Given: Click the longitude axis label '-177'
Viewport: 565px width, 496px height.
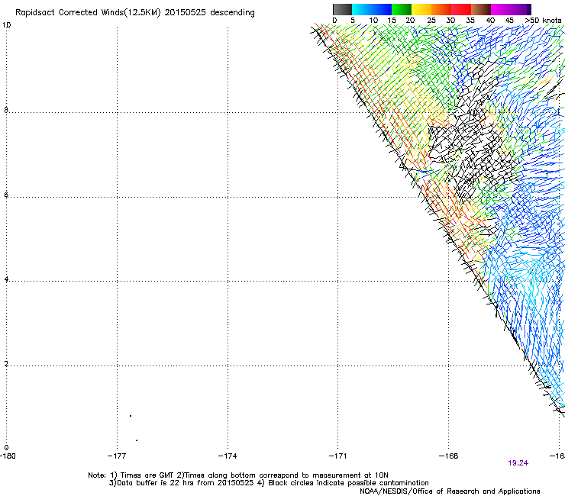Looking at the screenshot, I should point(117,456).
